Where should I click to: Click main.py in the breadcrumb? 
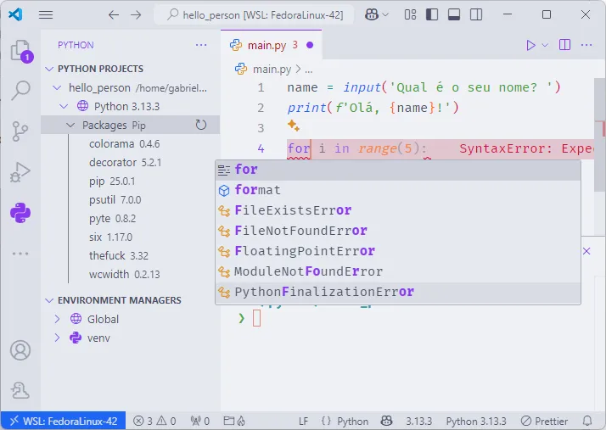click(272, 70)
